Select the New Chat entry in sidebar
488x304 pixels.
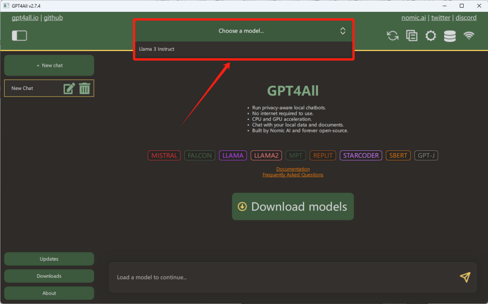pos(49,89)
